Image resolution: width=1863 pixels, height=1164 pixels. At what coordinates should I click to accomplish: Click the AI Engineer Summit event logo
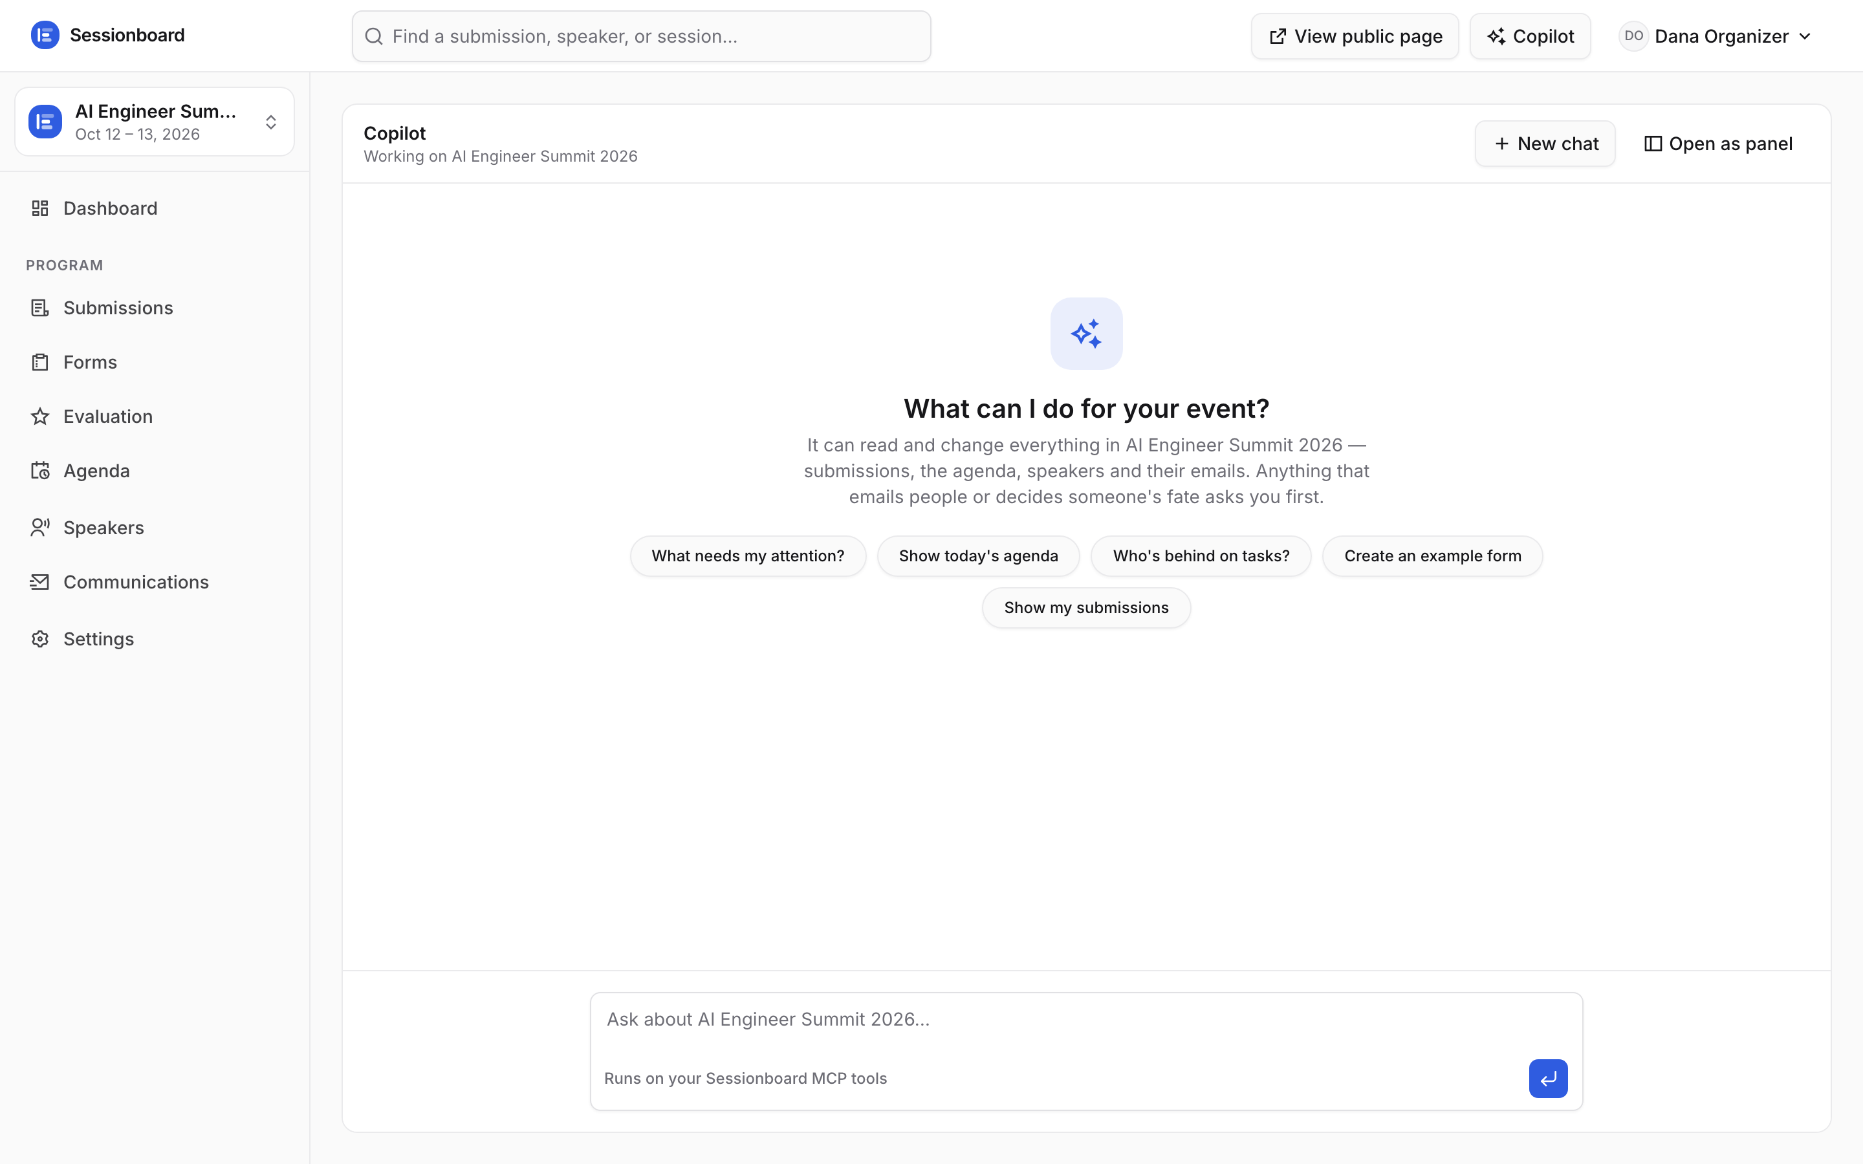pyautogui.click(x=45, y=122)
